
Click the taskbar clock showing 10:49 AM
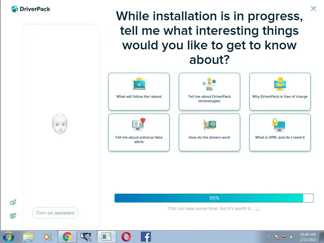pos(308,237)
